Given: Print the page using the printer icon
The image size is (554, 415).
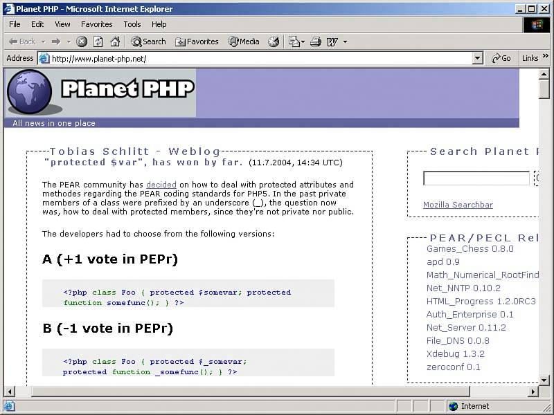Looking at the screenshot, I should 316,41.
